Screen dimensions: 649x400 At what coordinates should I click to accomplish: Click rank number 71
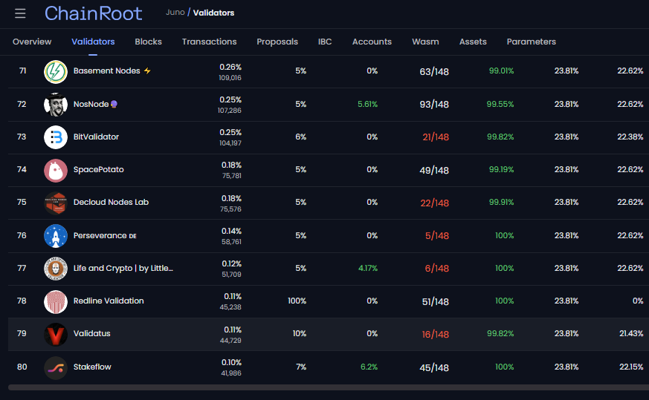(23, 71)
